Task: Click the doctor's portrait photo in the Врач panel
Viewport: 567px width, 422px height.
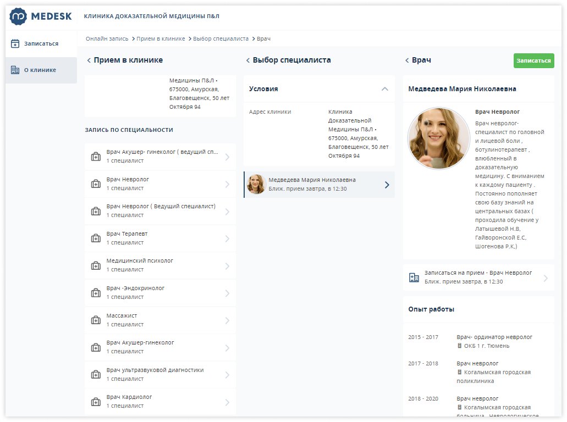Action: coord(438,138)
